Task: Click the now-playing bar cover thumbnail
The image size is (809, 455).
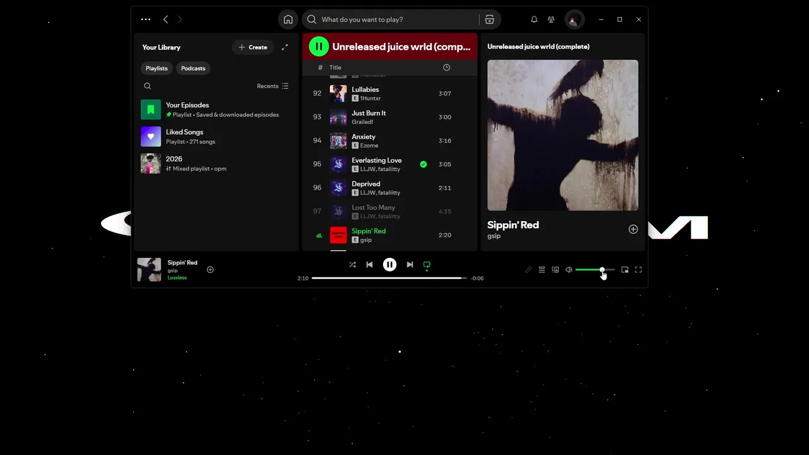Action: tap(149, 270)
